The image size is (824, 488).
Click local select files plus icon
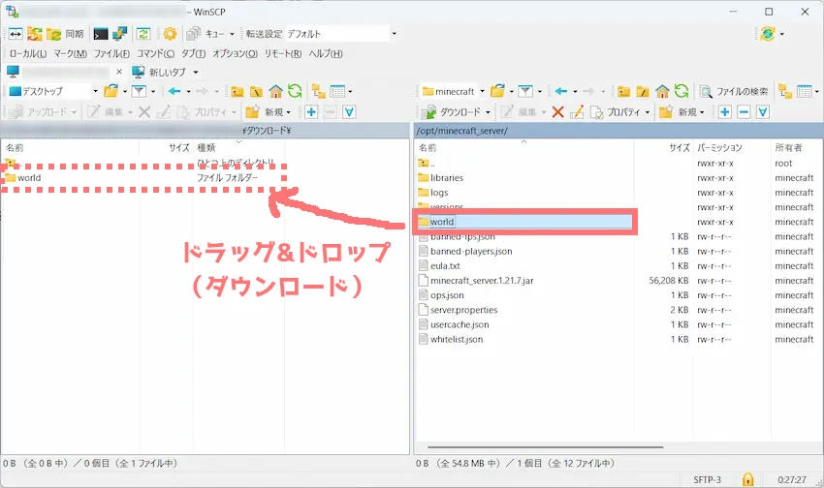coord(311,111)
